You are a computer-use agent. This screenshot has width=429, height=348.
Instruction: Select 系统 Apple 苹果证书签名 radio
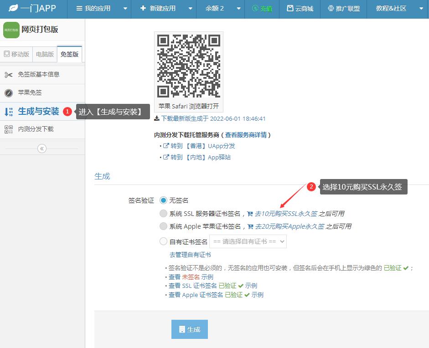(x=163, y=226)
